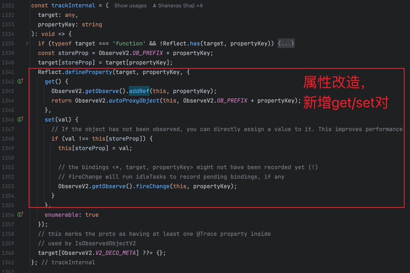Image resolution: width=410 pixels, height=273 pixels.
Task: Click the author person icon near Shanavas Shaji
Action: [155, 5]
